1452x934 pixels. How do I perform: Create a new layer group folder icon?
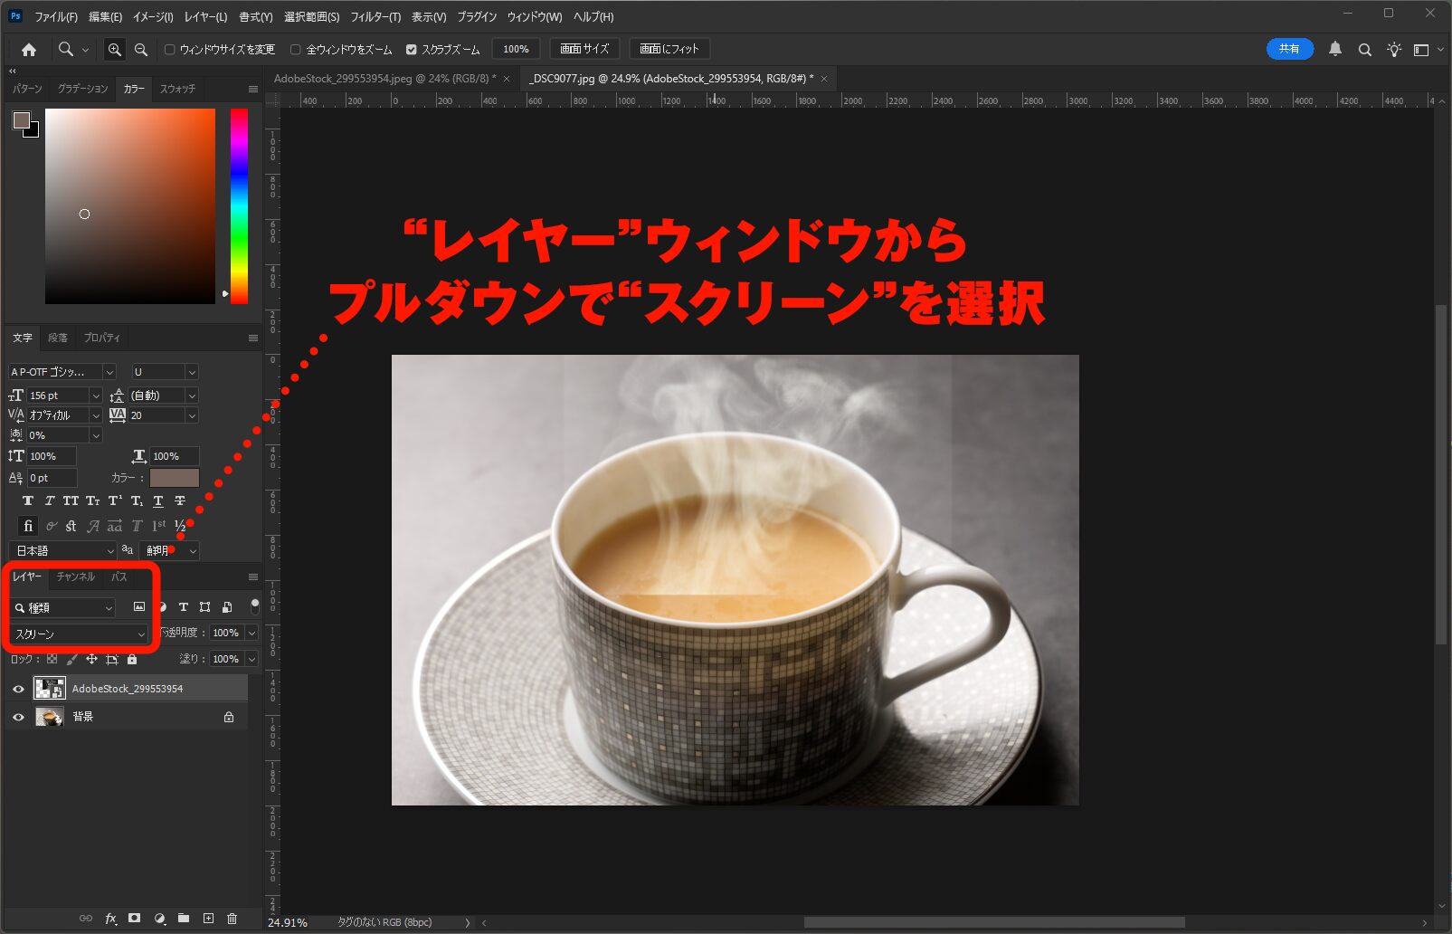click(184, 918)
